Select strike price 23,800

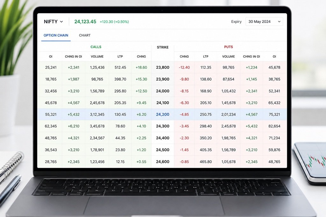163,67
